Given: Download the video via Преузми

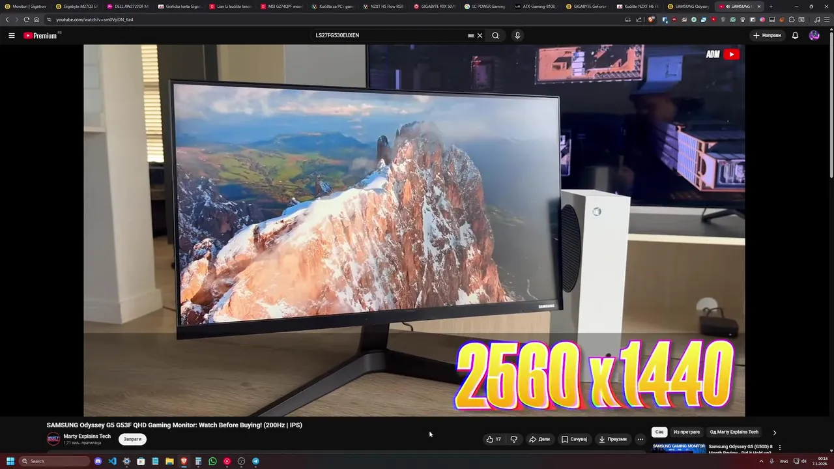Looking at the screenshot, I should point(612,439).
